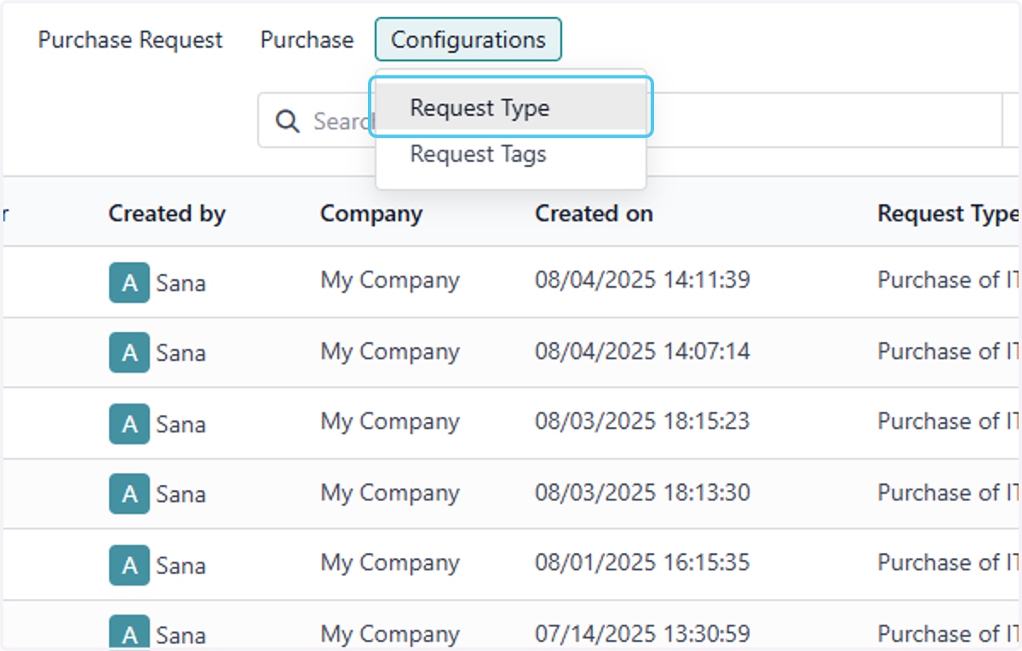Screen dimensions: 1022x651
Task: Click Sana's avatar in the 18:15:23 row
Action: [x=129, y=423]
